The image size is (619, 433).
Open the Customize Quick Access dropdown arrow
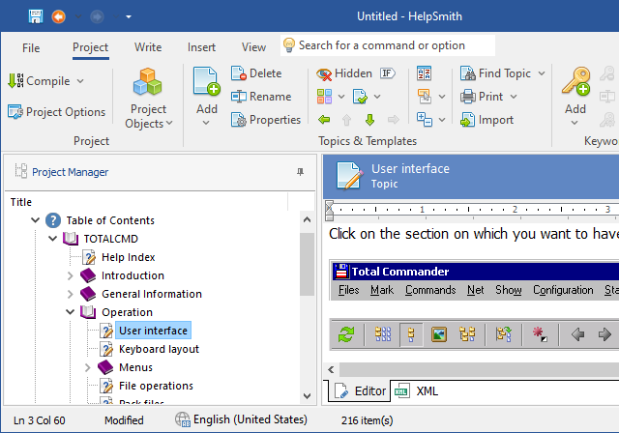tap(129, 17)
